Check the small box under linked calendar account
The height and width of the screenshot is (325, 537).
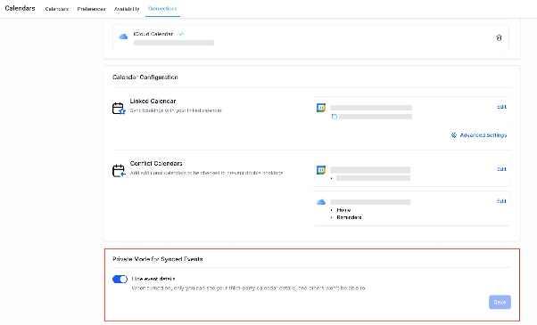click(335, 117)
